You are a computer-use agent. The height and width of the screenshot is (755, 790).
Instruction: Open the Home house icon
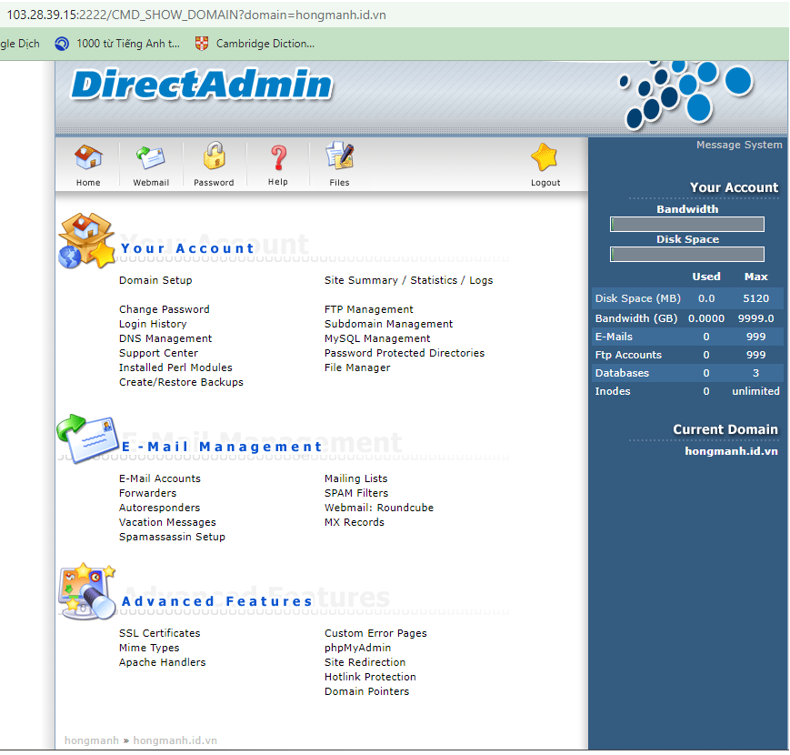88,157
